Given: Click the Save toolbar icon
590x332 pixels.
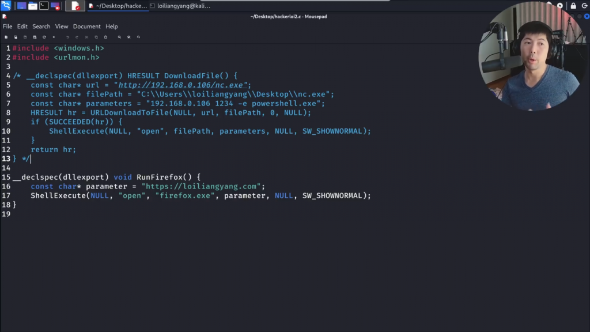Looking at the screenshot, I should (25, 37).
